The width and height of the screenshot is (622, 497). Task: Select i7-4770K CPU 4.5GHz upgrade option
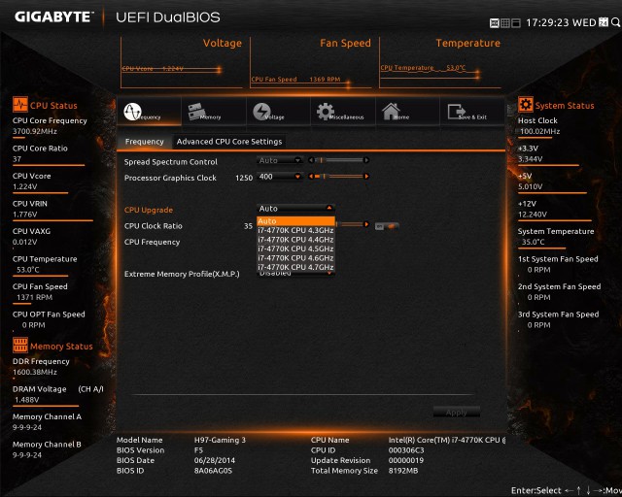tap(295, 248)
